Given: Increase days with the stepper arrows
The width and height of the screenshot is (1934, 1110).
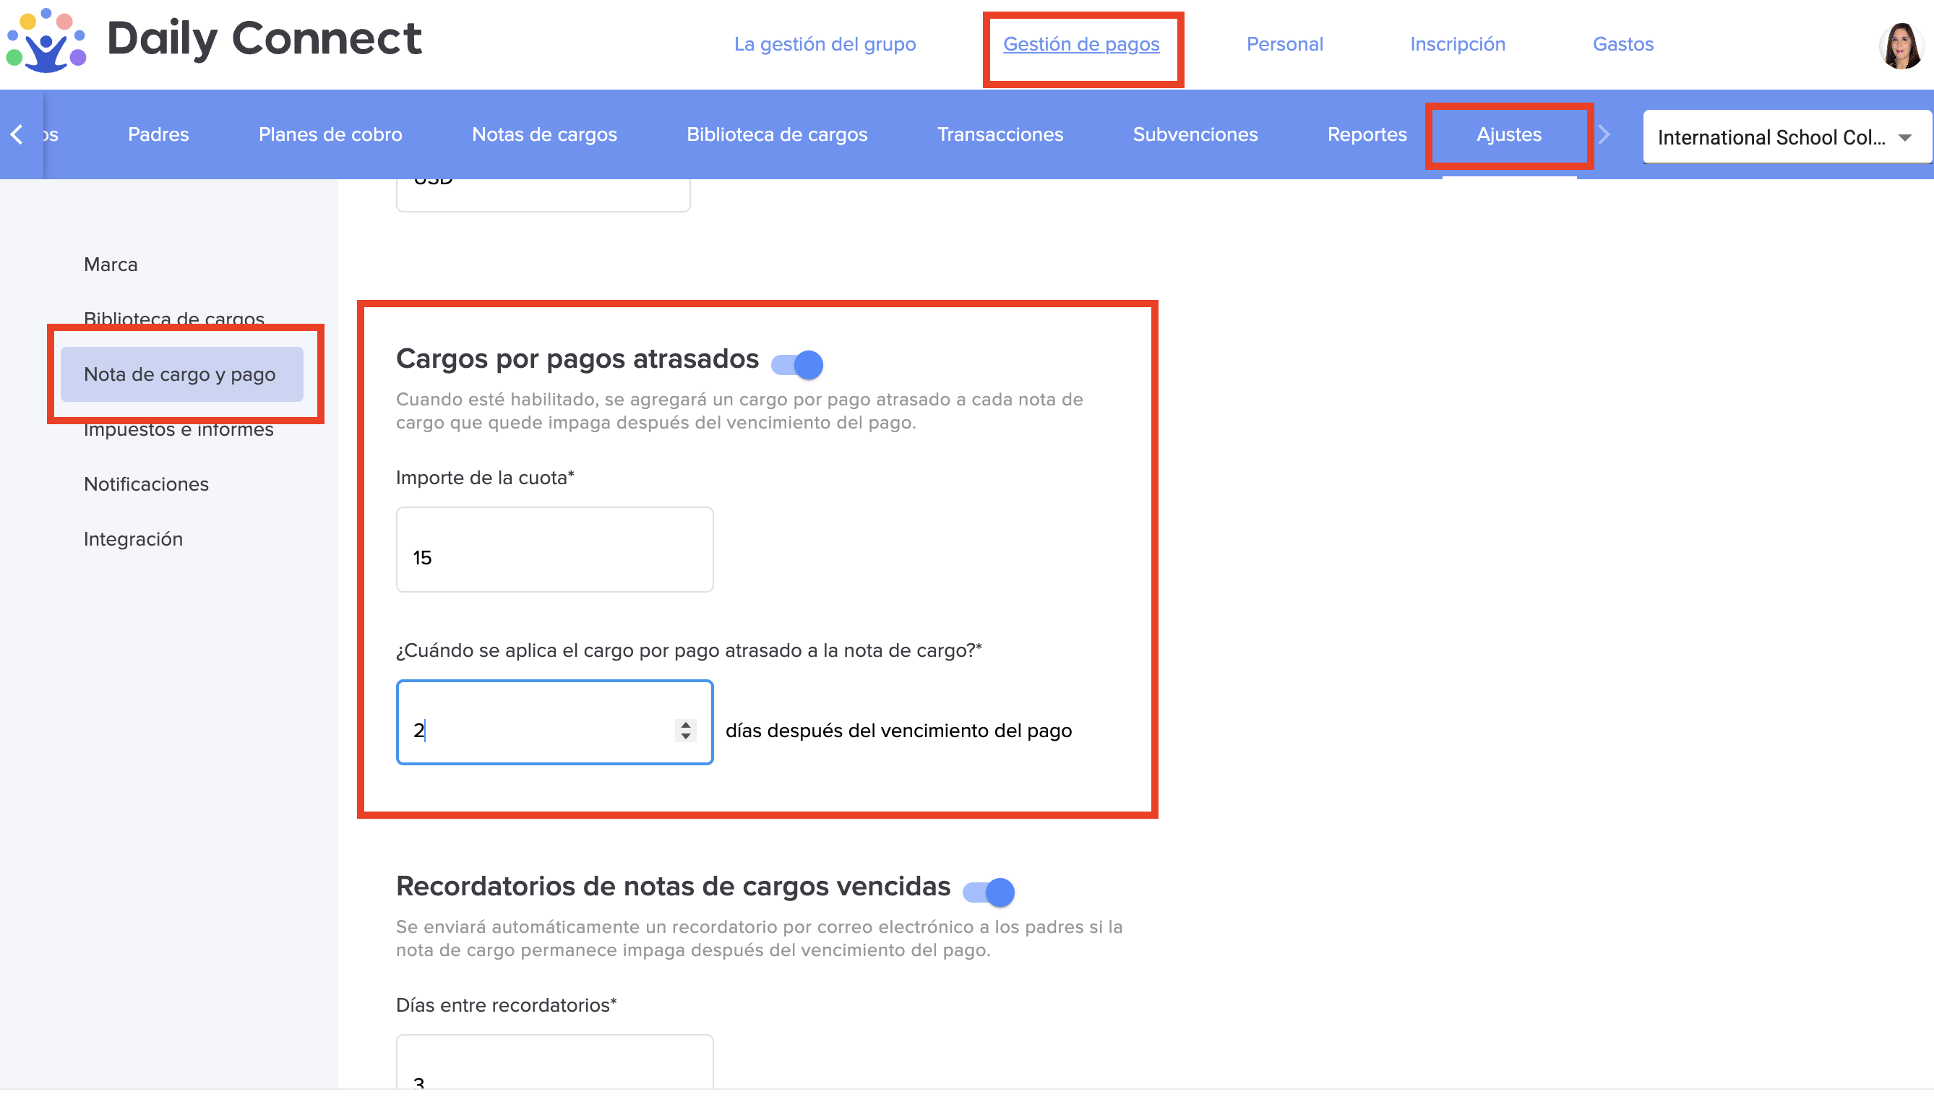Looking at the screenshot, I should pyautogui.click(x=685, y=724).
